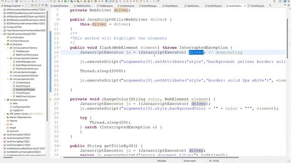Select the reports folder in Package Explorer
Viewport: 291px width, 163px height.
pos(13,121)
